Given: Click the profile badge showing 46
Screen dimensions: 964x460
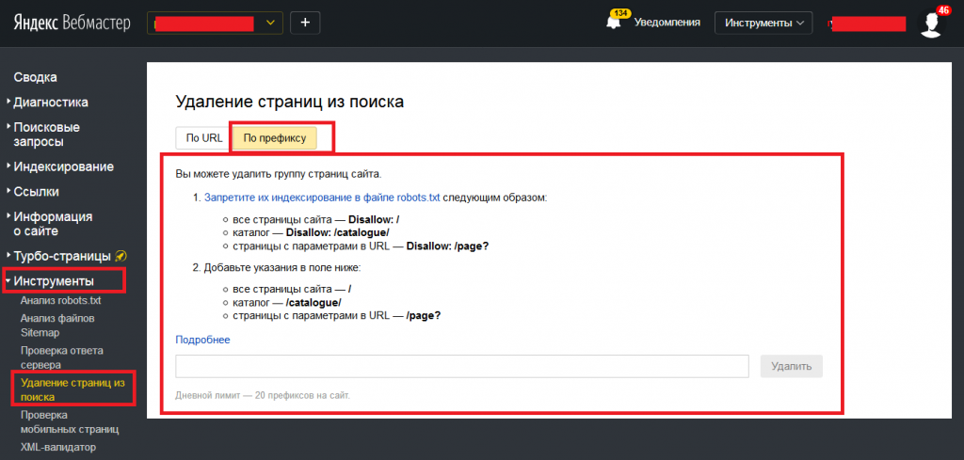Looking at the screenshot, I should (943, 9).
